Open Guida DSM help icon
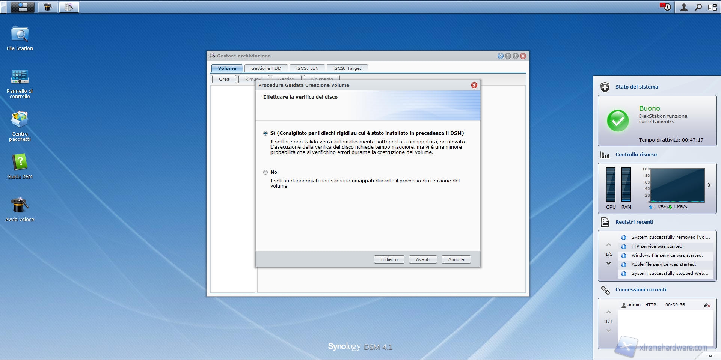 [20, 163]
